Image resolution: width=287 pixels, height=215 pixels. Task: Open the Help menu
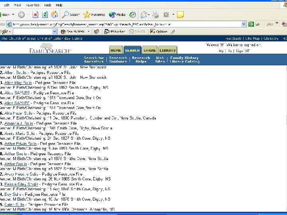pos(59,5)
